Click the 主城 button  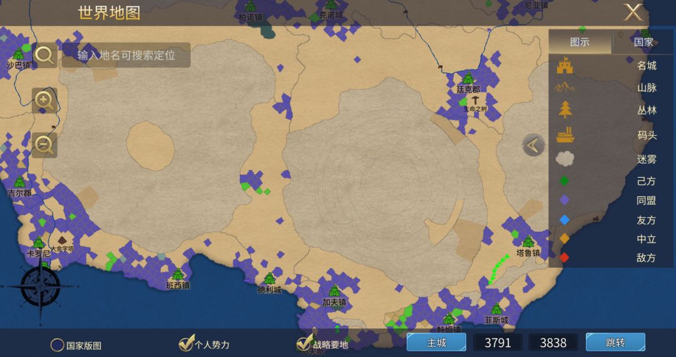point(436,343)
